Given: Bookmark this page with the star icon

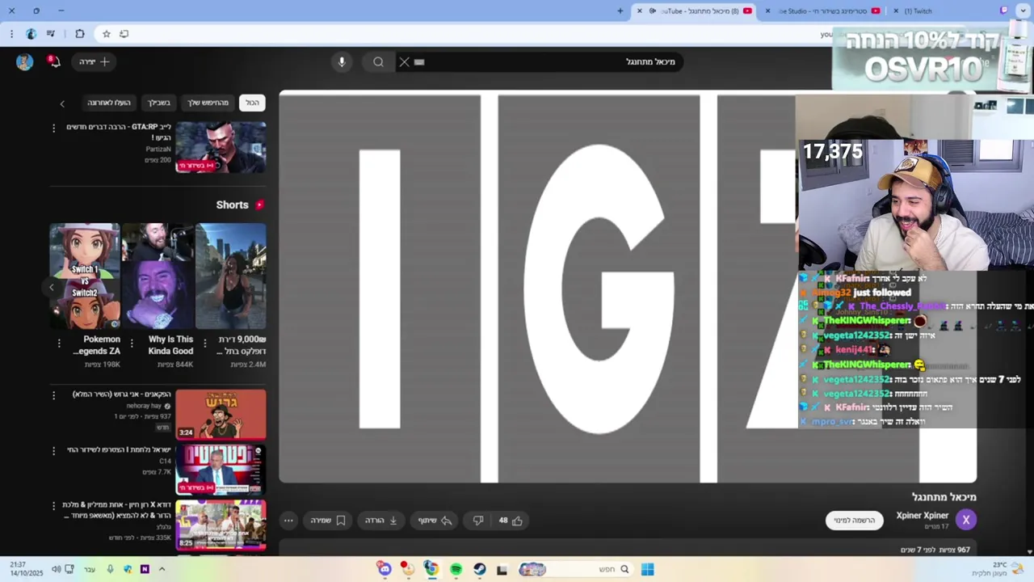Looking at the screenshot, I should click(106, 34).
